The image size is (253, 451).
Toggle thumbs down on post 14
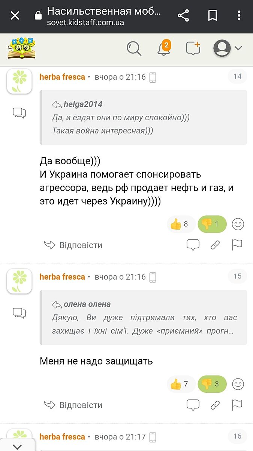pyautogui.click(x=212, y=224)
